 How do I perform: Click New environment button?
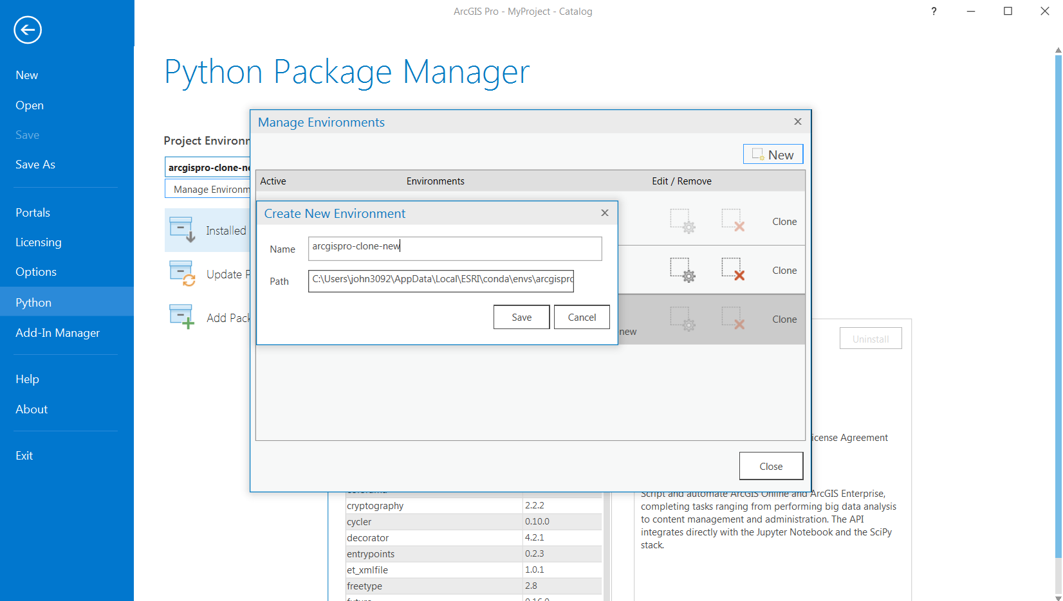pyautogui.click(x=773, y=154)
